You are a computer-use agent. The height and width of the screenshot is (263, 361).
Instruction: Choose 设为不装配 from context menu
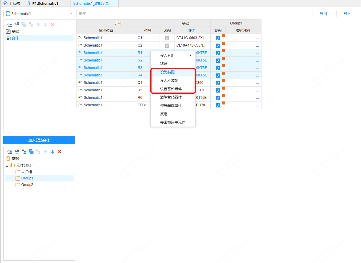[169, 81]
